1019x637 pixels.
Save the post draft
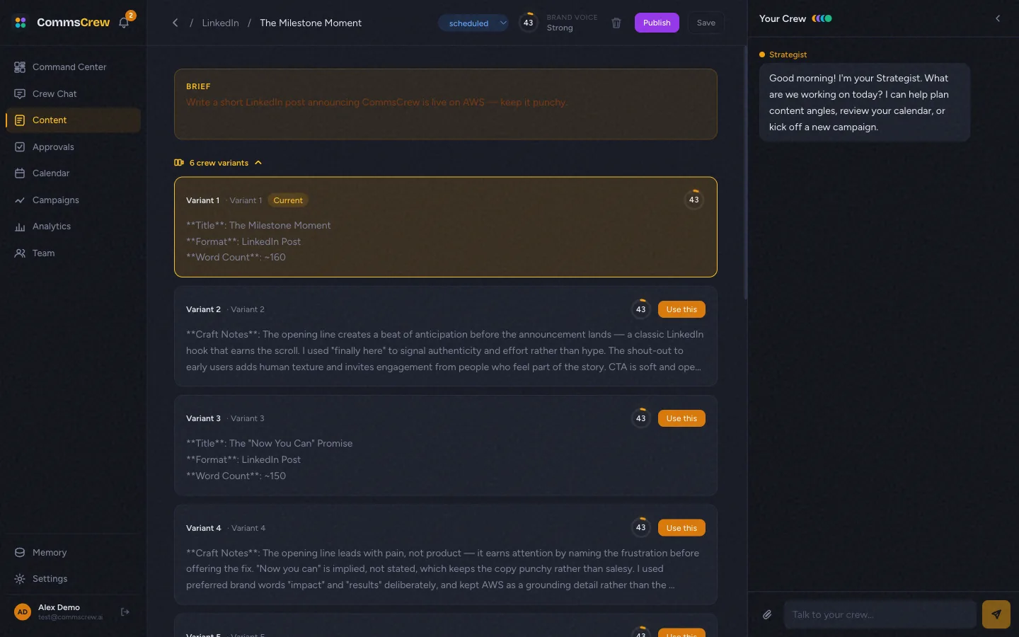(706, 23)
